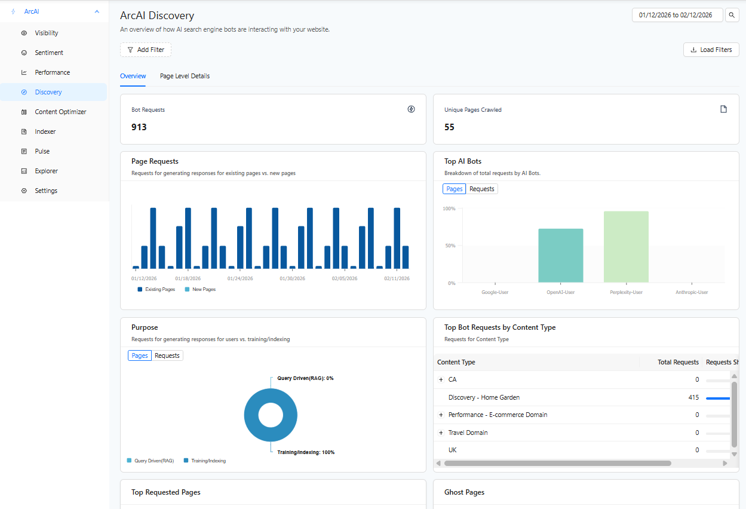Select Pages toggle in Top AI Bots
746x509 pixels.
pos(455,189)
